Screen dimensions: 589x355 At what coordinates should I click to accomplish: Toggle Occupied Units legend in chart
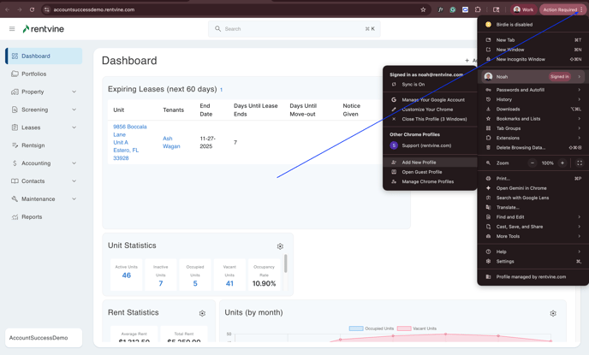pyautogui.click(x=375, y=328)
